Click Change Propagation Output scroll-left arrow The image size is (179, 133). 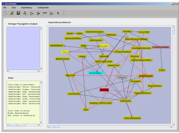click(8, 71)
